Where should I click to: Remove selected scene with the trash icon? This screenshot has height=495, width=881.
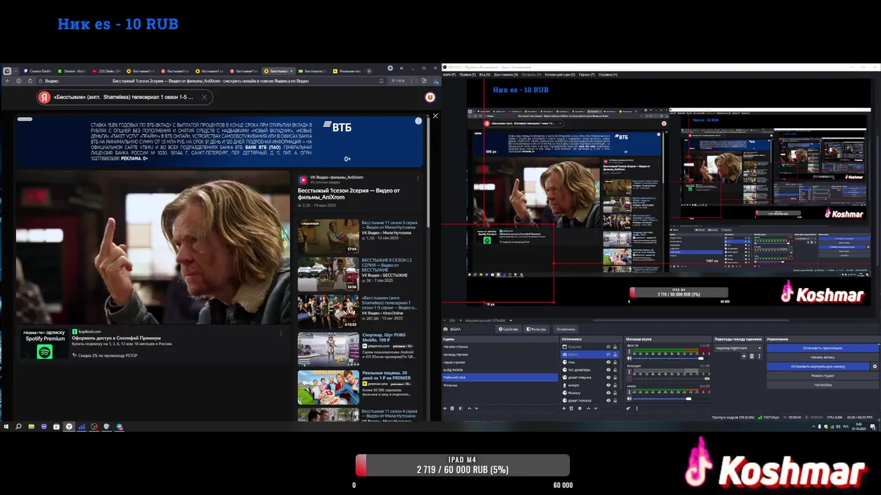[452, 408]
